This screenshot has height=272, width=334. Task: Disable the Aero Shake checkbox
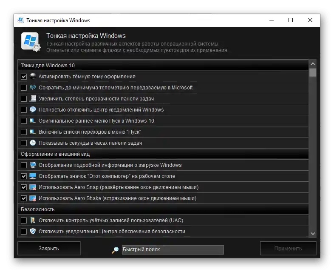(x=24, y=198)
